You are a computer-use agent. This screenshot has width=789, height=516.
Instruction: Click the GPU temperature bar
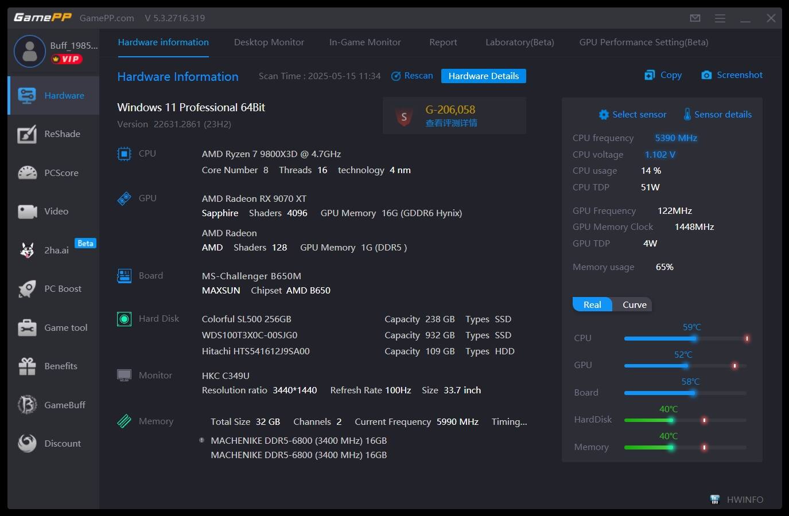click(x=686, y=365)
